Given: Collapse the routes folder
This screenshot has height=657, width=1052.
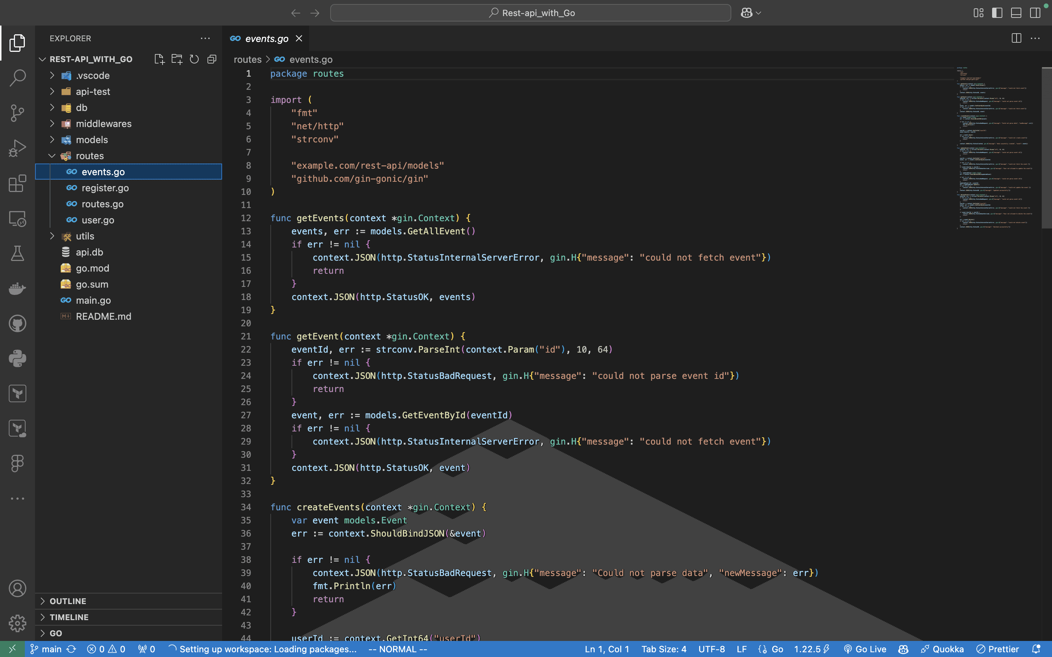Looking at the screenshot, I should (x=89, y=156).
